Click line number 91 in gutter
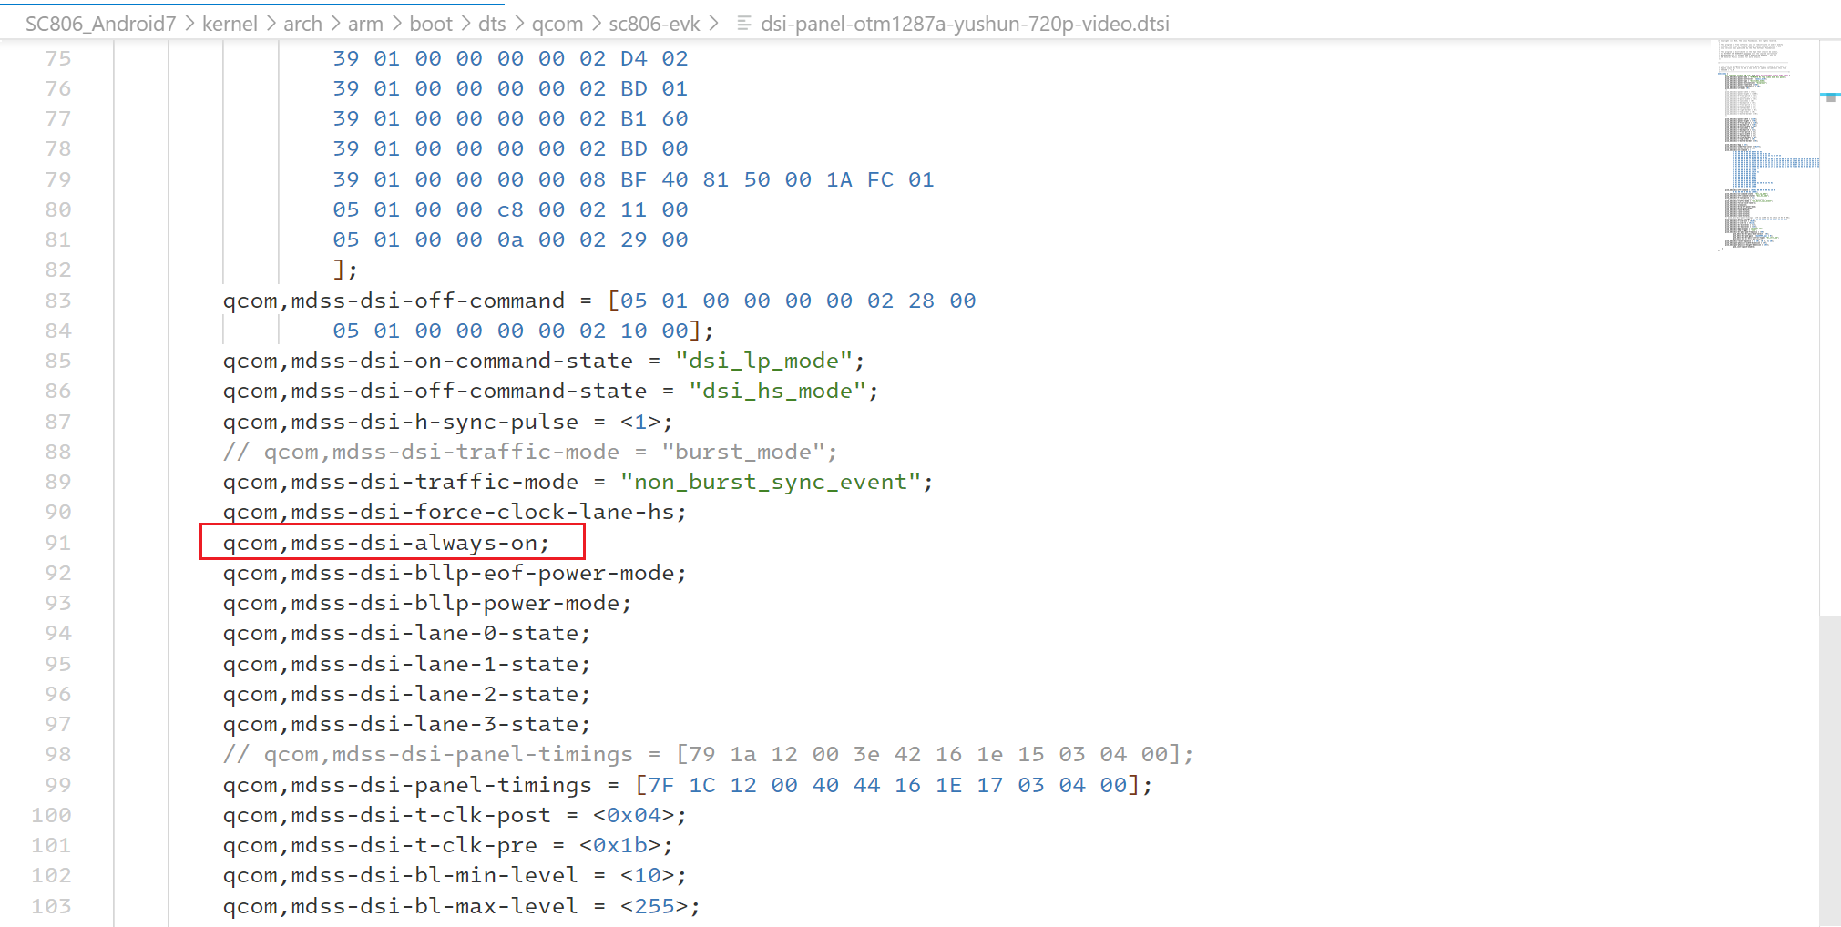 pyautogui.click(x=58, y=543)
